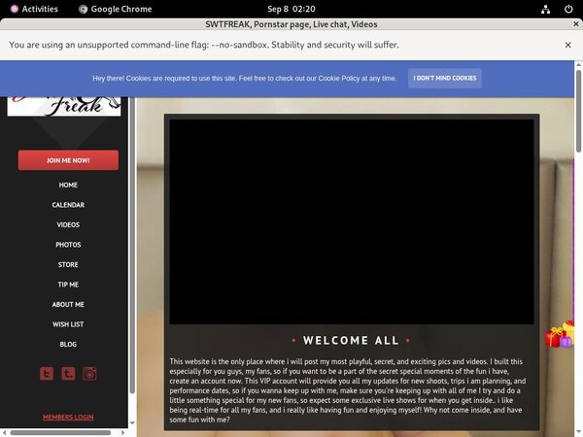This screenshot has width=583, height=437.
Task: Open the Twitter social icon
Action: tap(46, 373)
